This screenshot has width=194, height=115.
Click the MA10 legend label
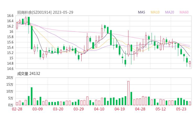(x=155, y=12)
